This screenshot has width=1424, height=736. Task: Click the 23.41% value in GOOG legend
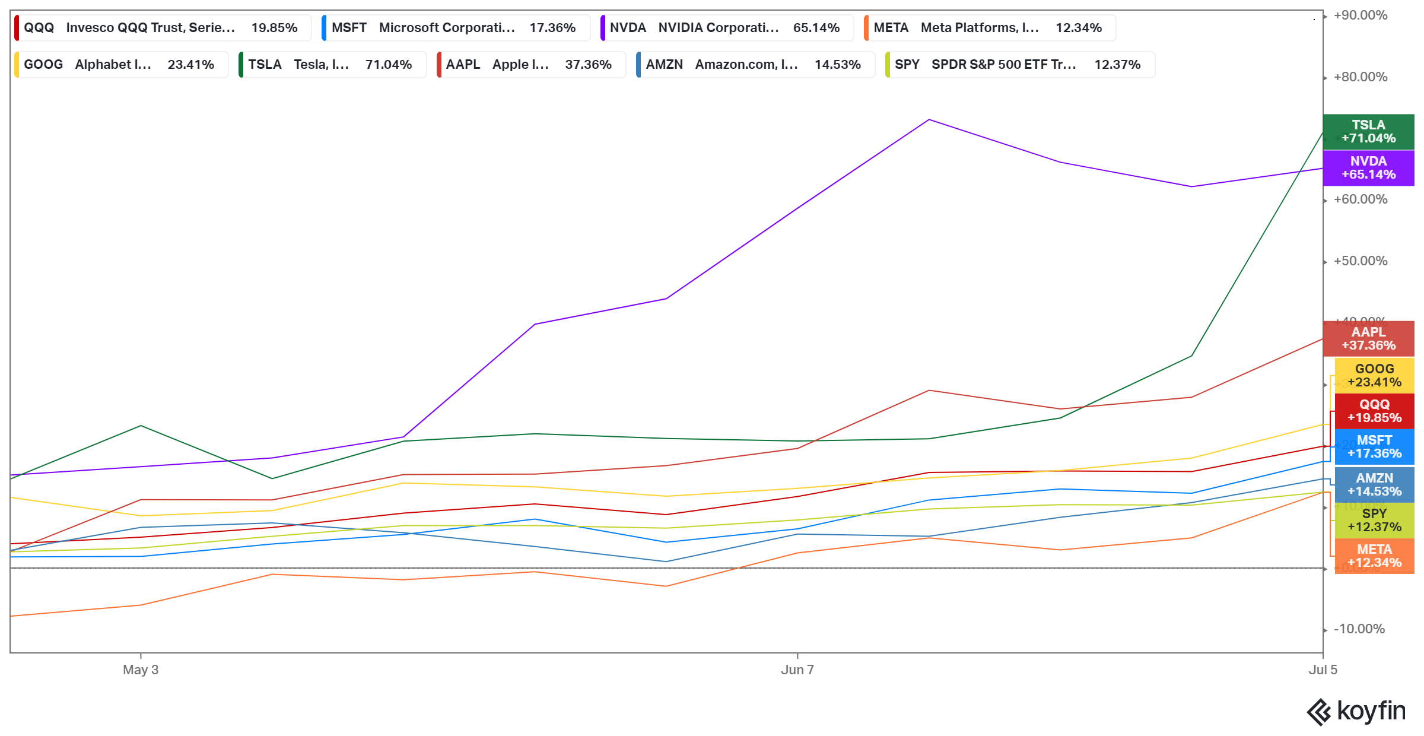190,65
